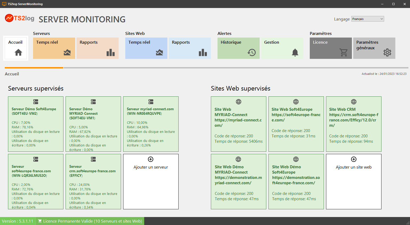Click the bar chart icon on Serveurs Rapports
This screenshot has width=410, height=225.
point(111,52)
